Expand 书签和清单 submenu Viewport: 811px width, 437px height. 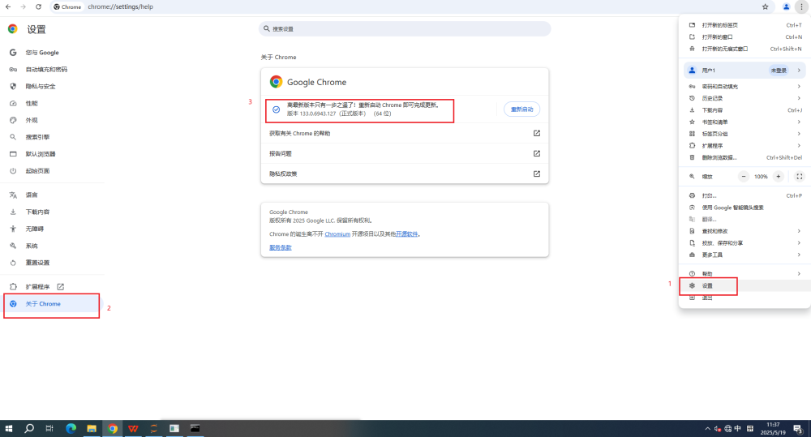pos(744,122)
